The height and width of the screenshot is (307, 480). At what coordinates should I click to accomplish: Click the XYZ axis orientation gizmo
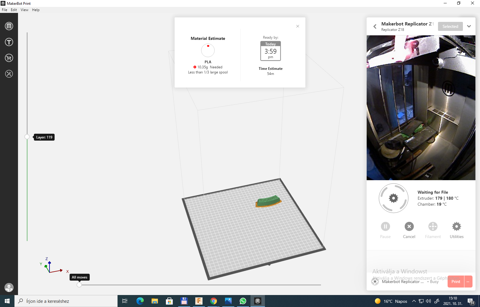(54, 266)
